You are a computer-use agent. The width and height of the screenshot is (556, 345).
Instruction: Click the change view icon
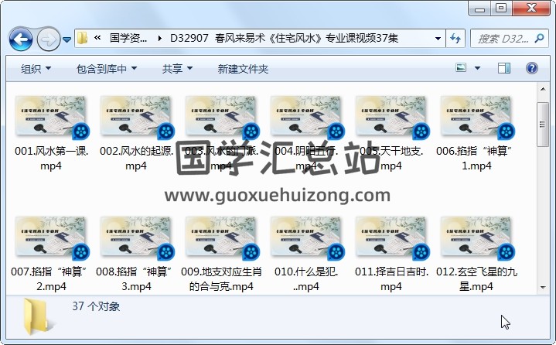coord(462,69)
